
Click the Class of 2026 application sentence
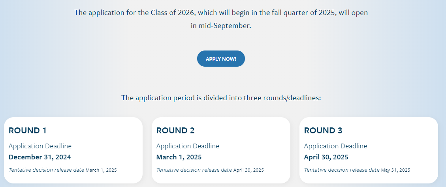[x=221, y=19]
